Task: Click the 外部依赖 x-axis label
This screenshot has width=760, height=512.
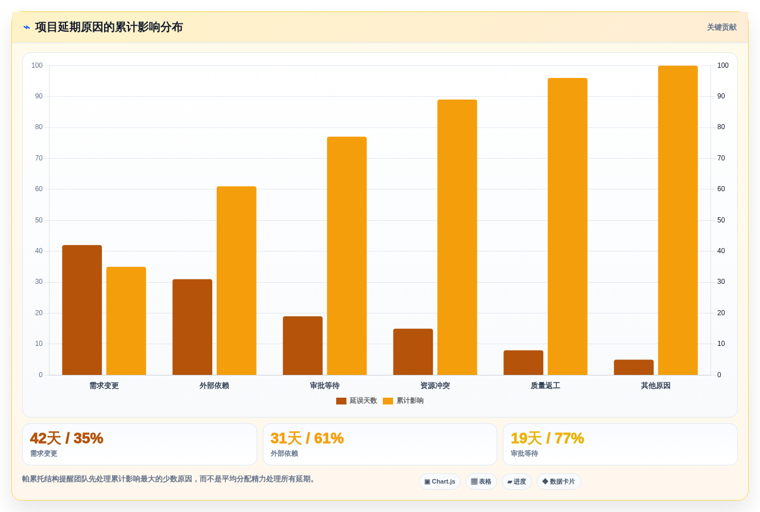Action: 214,386
